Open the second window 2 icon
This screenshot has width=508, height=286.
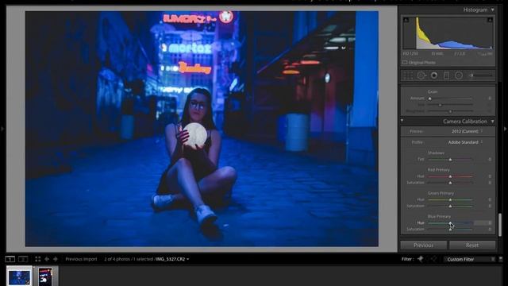coord(23,259)
